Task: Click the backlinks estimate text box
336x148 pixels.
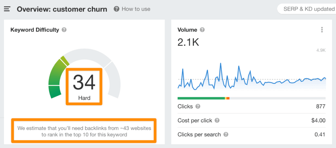Action: [84, 131]
